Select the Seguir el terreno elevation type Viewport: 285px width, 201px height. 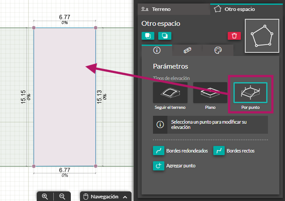[x=170, y=93]
